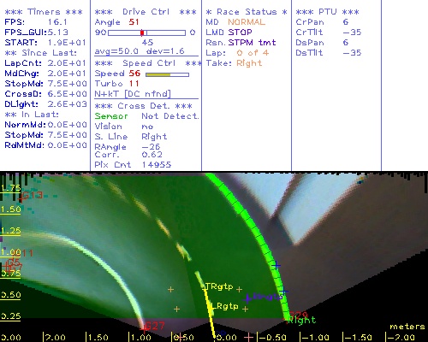Click the red marker on Angle slider
Image resolution: width=428 pixels, height=342 pixels.
click(x=142, y=32)
